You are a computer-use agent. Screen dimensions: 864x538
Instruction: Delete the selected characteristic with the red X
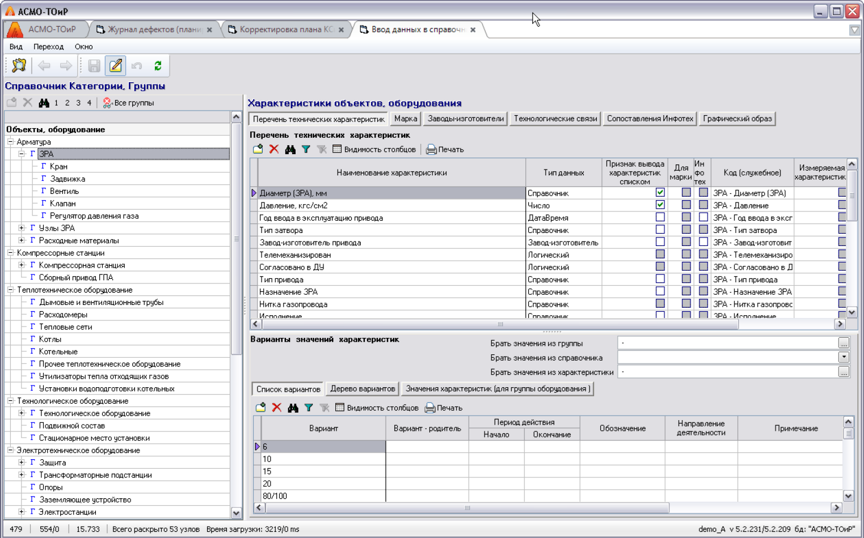pos(274,149)
